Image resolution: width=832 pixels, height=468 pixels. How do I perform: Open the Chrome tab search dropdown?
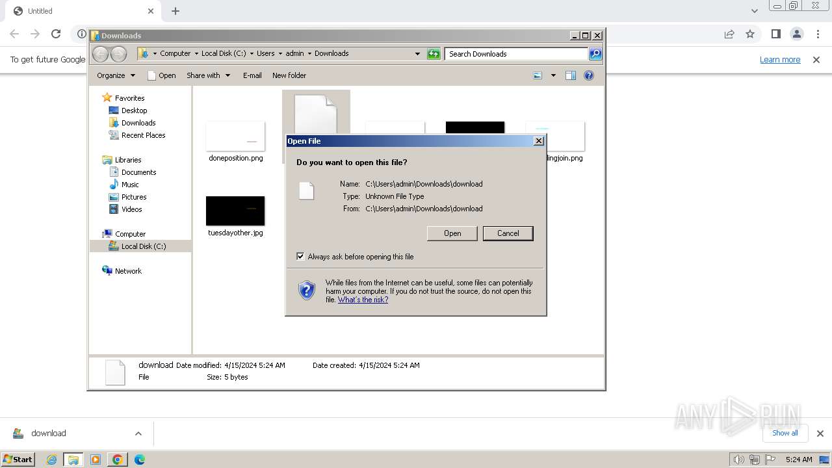(x=754, y=11)
